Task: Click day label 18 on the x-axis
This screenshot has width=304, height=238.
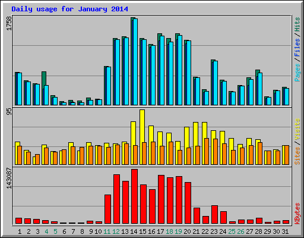Action: point(169,231)
